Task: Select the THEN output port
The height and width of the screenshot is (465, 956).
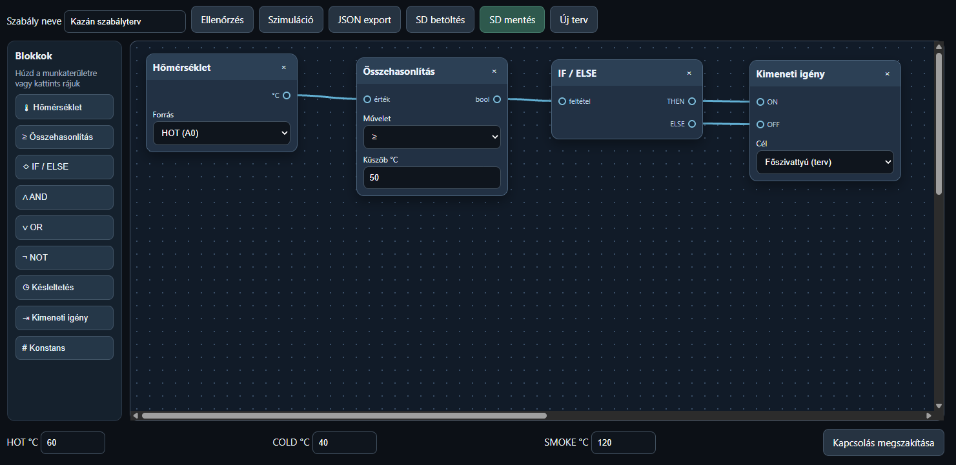Action: click(692, 101)
